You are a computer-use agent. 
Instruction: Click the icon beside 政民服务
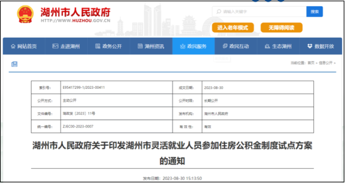pyautogui.click(x=183, y=46)
